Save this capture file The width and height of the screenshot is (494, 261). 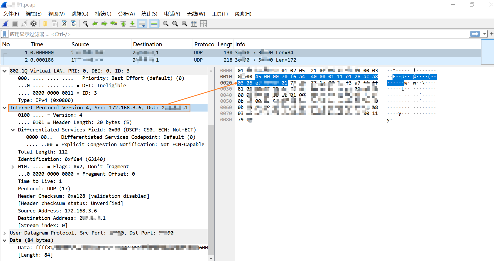(x=55, y=24)
